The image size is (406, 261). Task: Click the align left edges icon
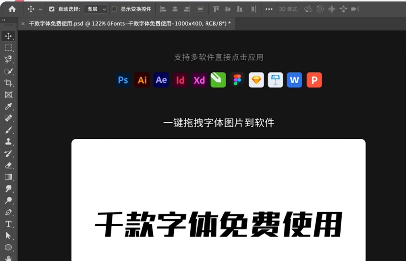point(163,9)
